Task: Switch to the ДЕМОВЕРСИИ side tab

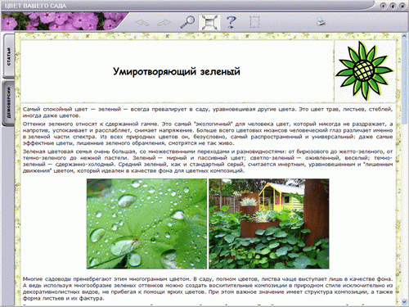Action: pos(9,102)
